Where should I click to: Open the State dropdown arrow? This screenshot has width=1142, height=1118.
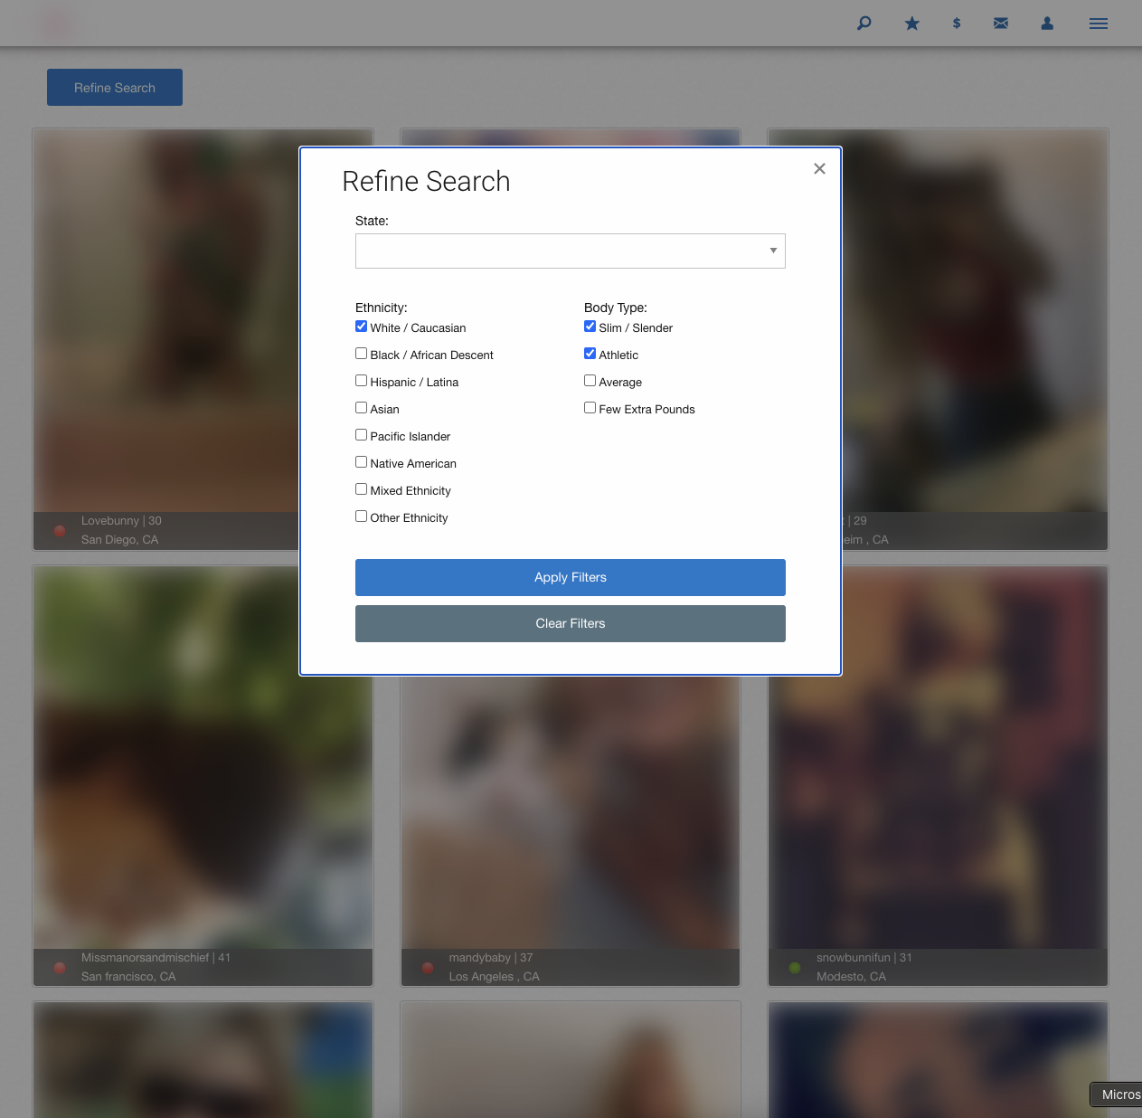[x=773, y=251]
